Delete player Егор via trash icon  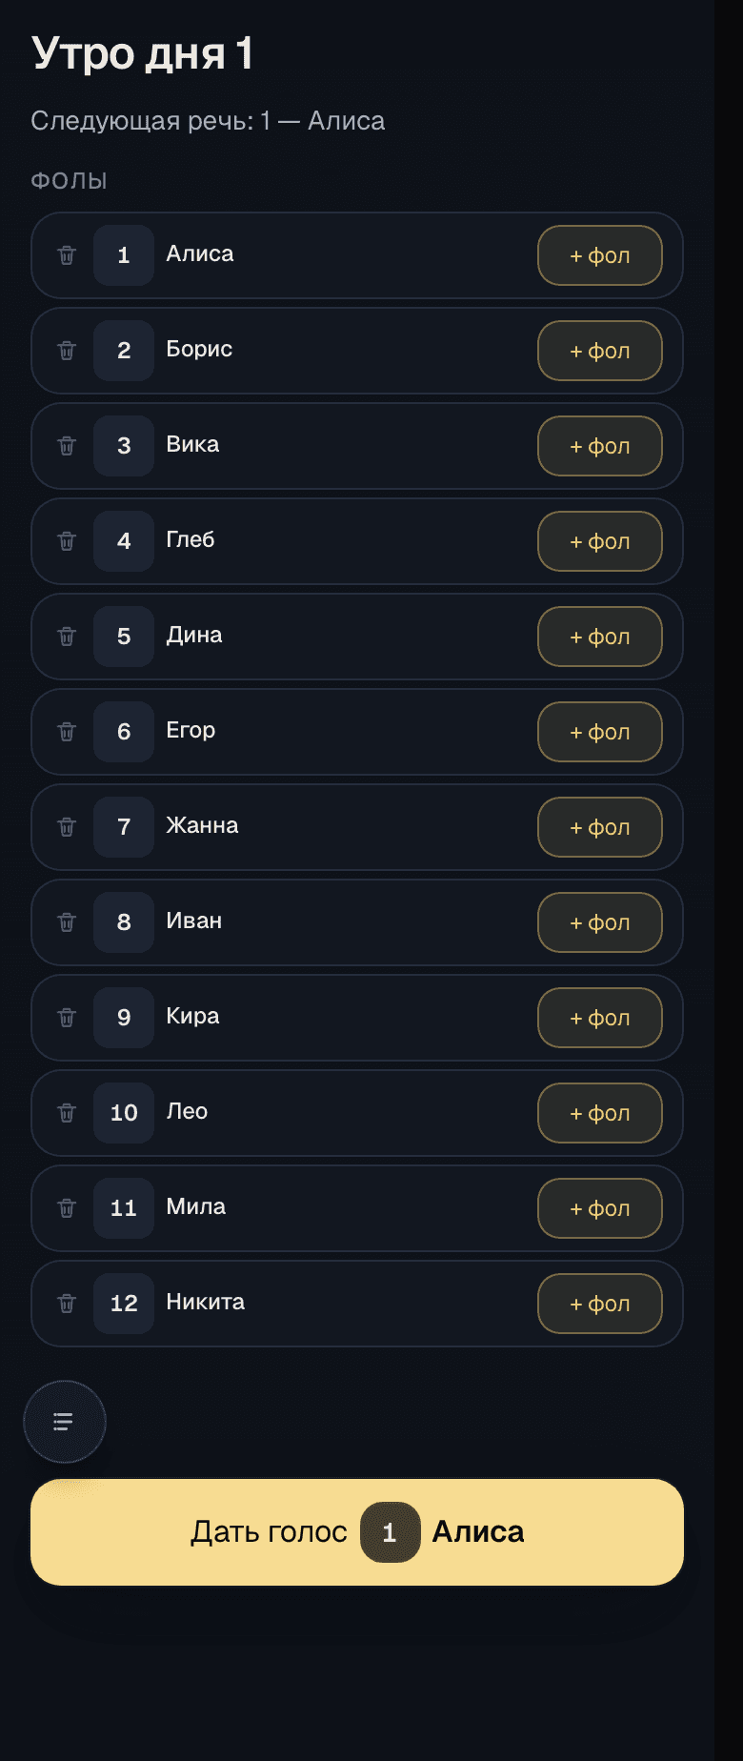(x=67, y=732)
